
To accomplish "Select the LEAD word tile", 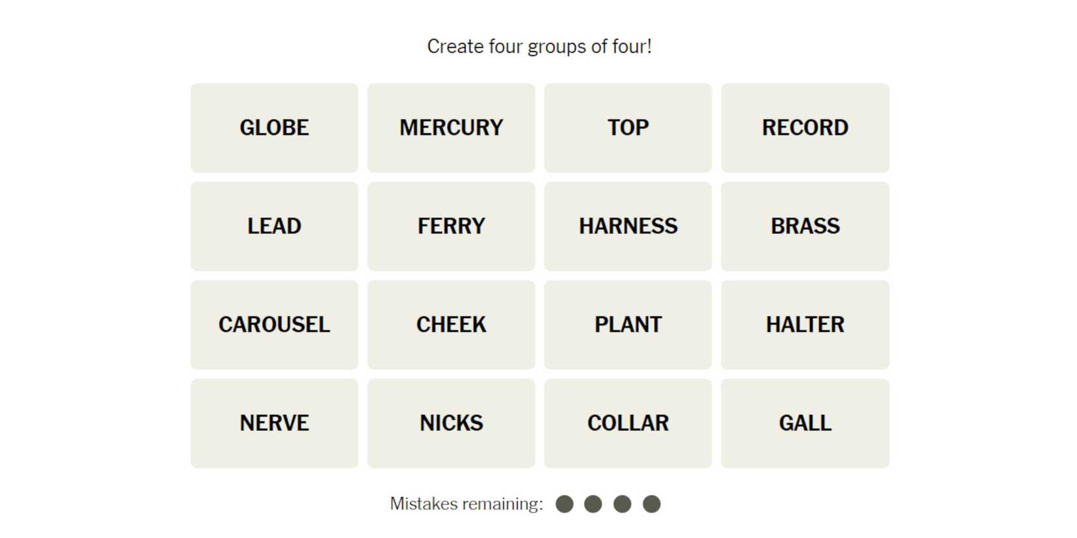I will tap(274, 226).
